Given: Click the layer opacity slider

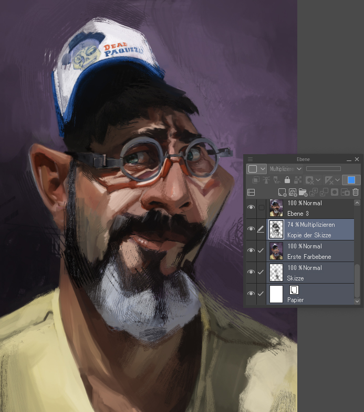Looking at the screenshot, I should 324,169.
